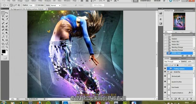Select the Move tool
The width and height of the screenshot is (196, 104).
point(7,13)
